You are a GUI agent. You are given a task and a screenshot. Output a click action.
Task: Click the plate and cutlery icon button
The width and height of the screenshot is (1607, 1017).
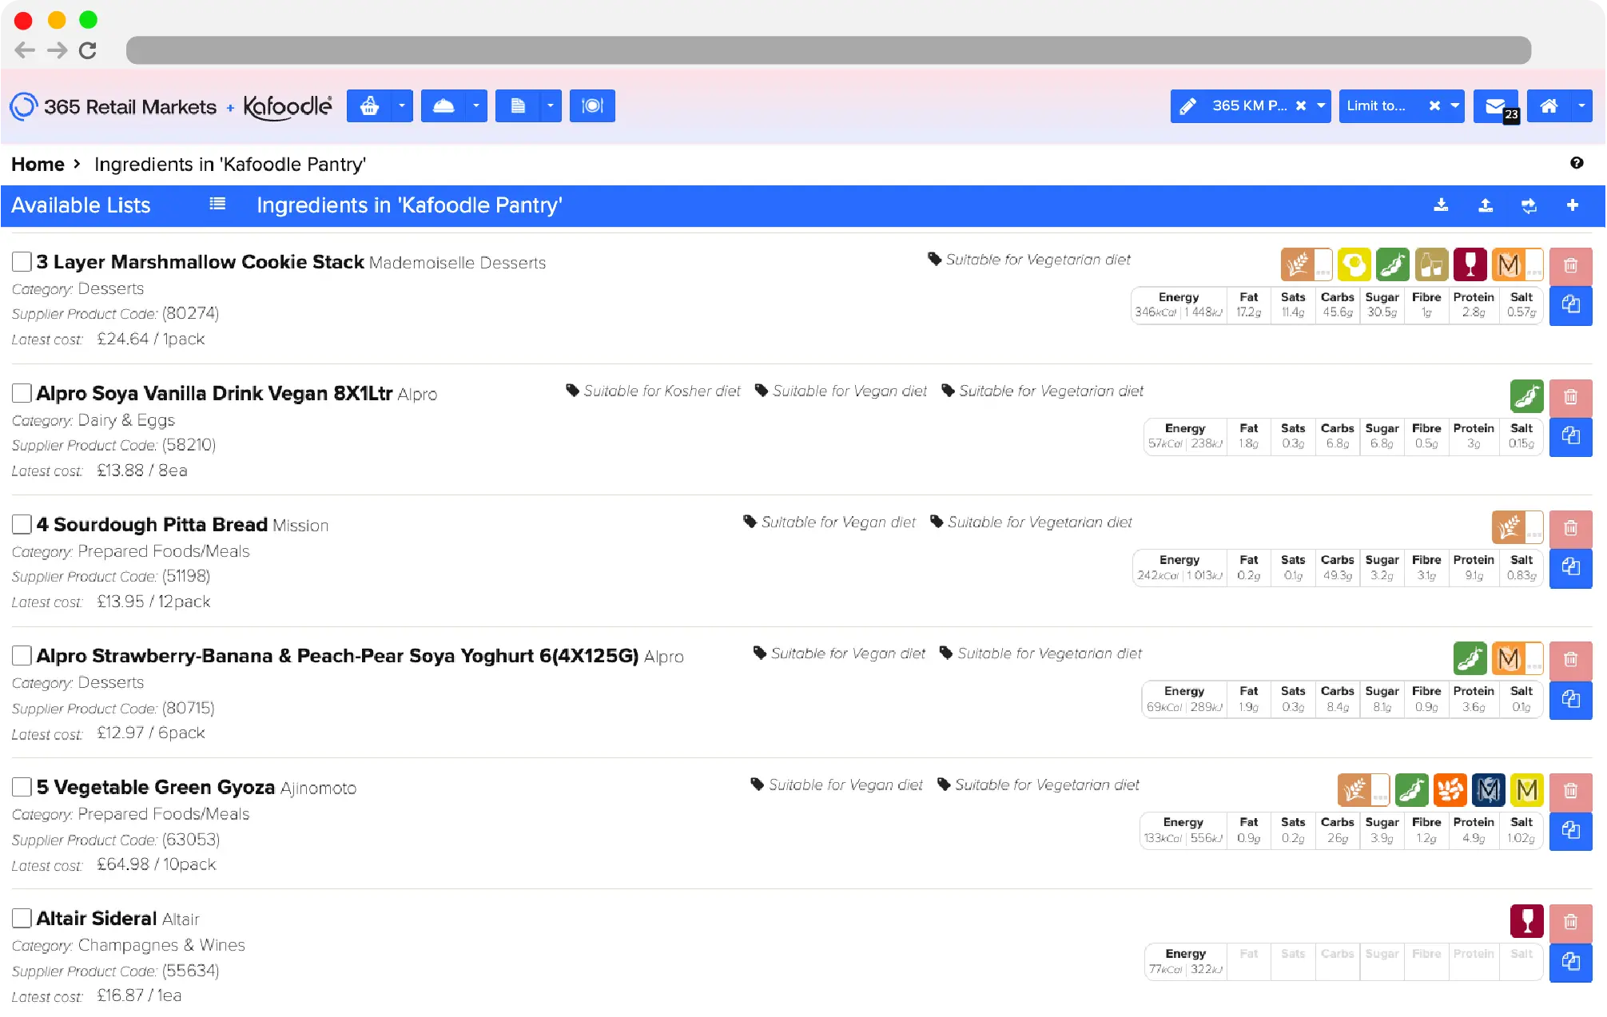[x=592, y=105]
